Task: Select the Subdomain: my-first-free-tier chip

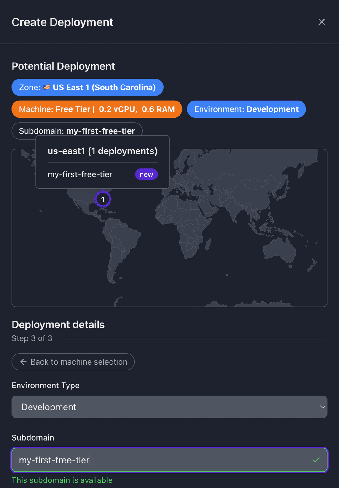Action: coord(77,131)
